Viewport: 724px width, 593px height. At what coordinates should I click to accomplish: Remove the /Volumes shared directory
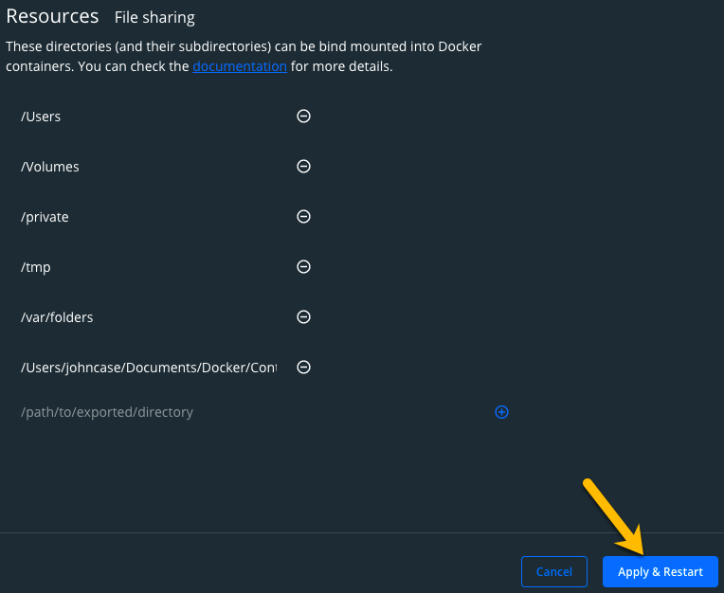(x=303, y=166)
